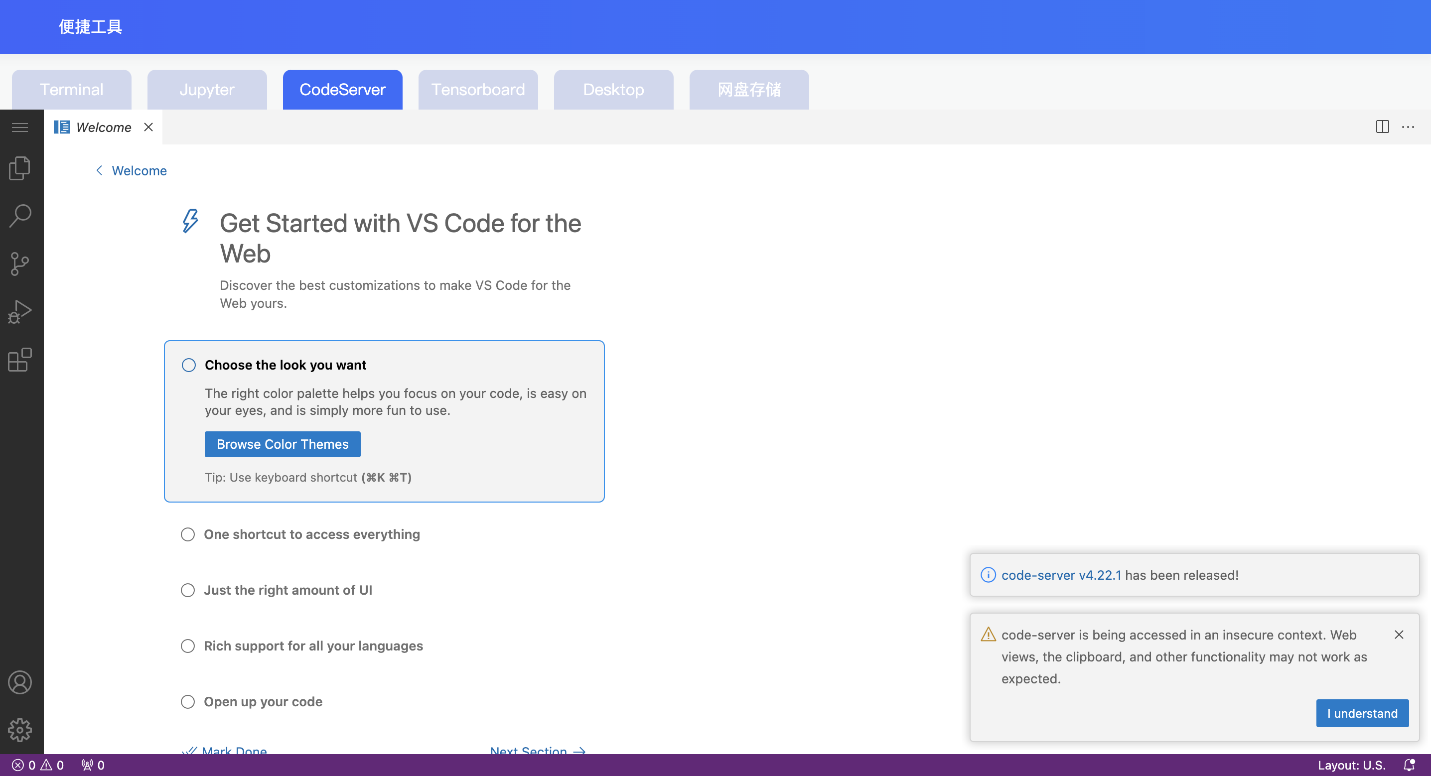
Task: Open the notifications bell
Action: coord(1409,765)
